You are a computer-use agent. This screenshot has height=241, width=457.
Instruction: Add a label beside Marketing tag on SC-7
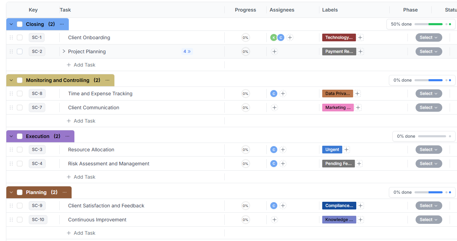tap(358, 108)
